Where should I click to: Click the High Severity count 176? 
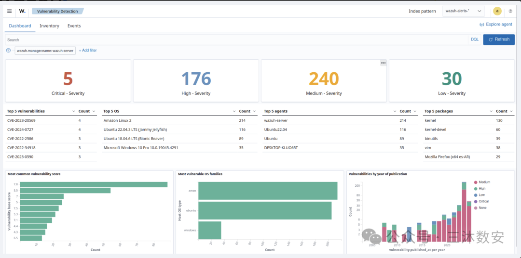pyautogui.click(x=196, y=79)
